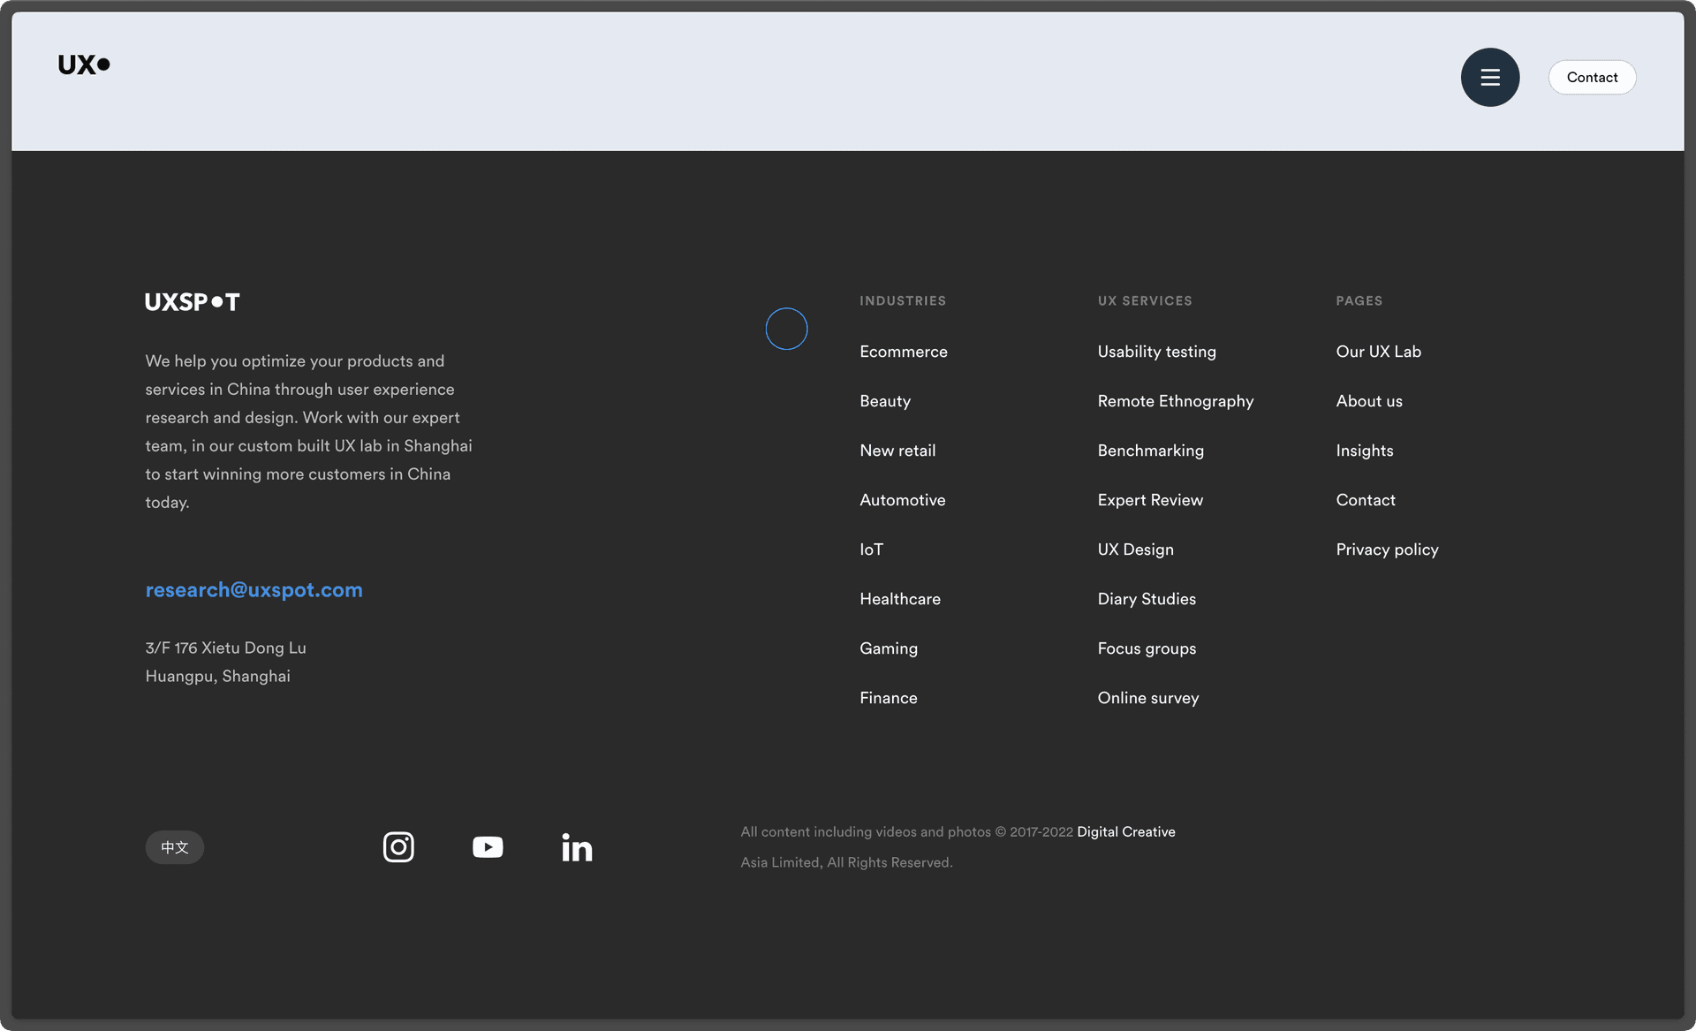The width and height of the screenshot is (1696, 1031).
Task: Click the UX• logo in the header
Action: 84,64
